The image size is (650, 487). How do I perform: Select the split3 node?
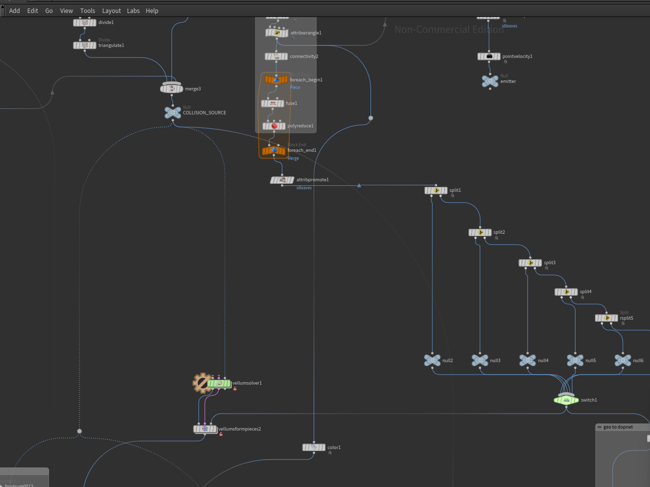pos(530,263)
